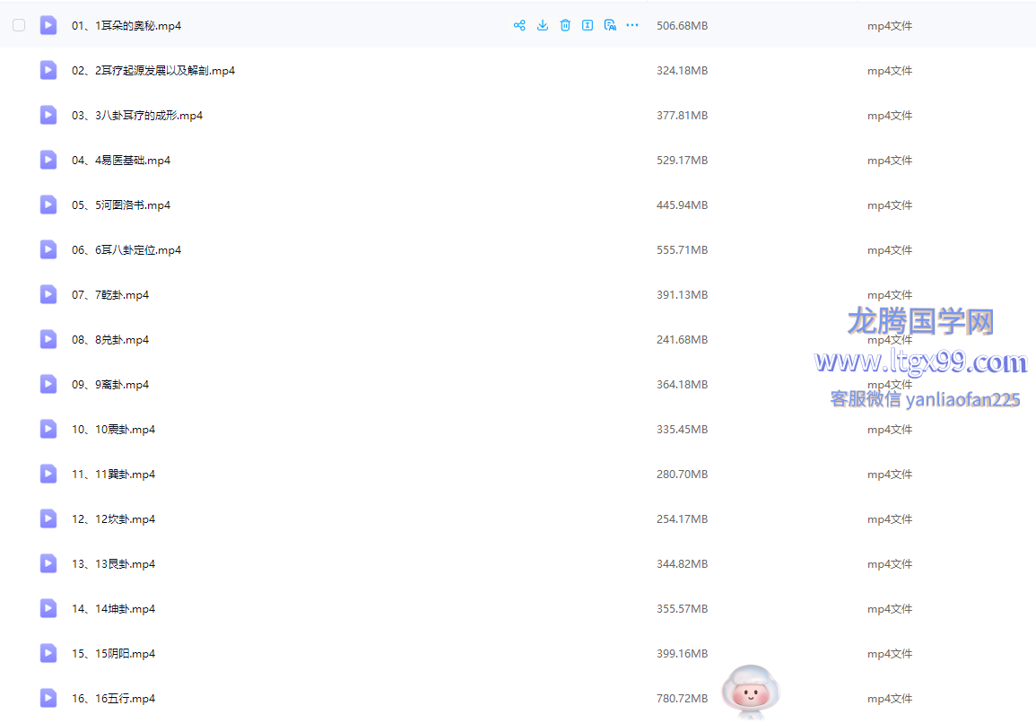Delete the 01、1耳朵的奥秘.mp4 file
This screenshot has width=1036, height=723.
click(x=565, y=25)
